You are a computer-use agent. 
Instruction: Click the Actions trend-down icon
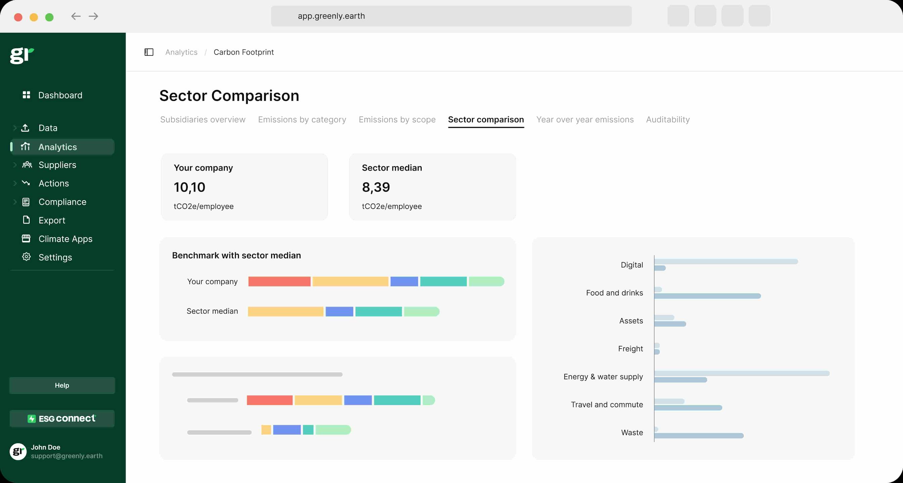coord(26,183)
